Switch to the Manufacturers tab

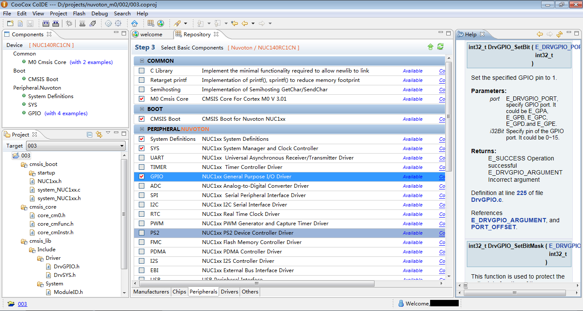point(151,292)
